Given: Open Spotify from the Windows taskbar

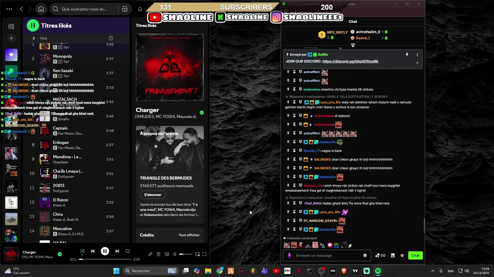Looking at the screenshot, I should coord(378,271).
